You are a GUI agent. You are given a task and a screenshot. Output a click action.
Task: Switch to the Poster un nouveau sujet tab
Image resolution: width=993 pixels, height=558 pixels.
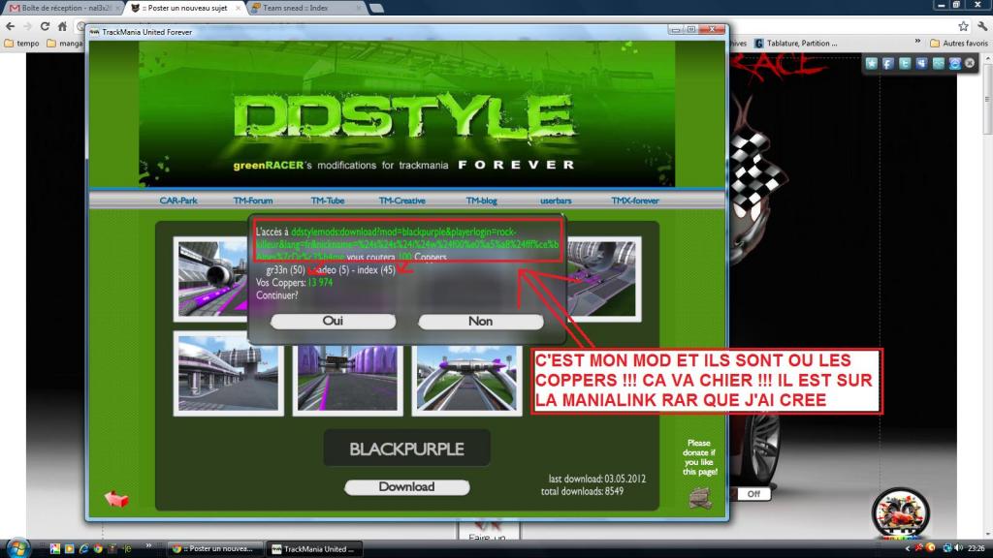coord(185,8)
